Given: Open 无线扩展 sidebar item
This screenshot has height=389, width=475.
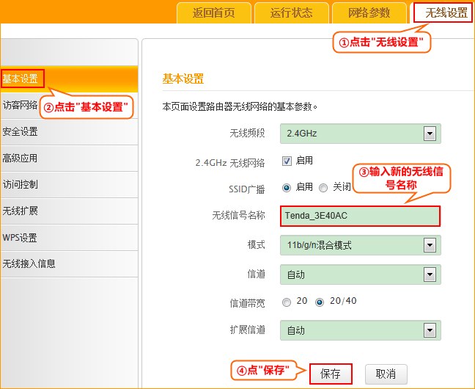Looking at the screenshot, I should [21, 211].
